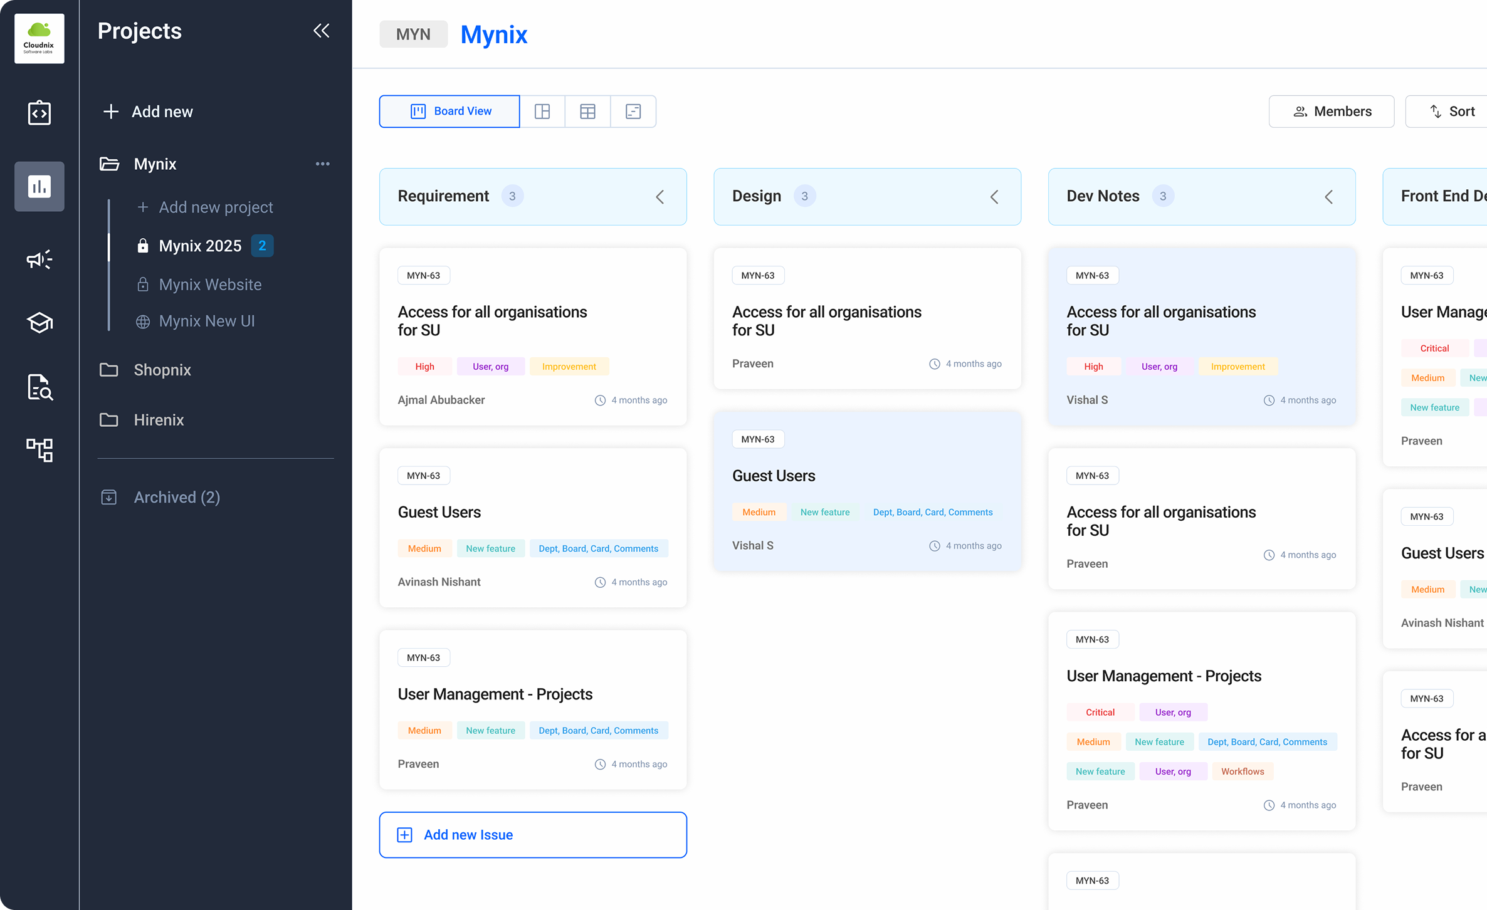Collapse the Dev Notes column

point(1329,197)
